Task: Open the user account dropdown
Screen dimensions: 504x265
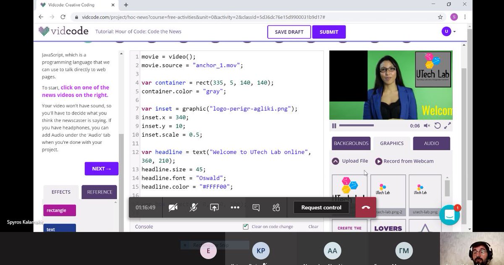Action: (448, 31)
